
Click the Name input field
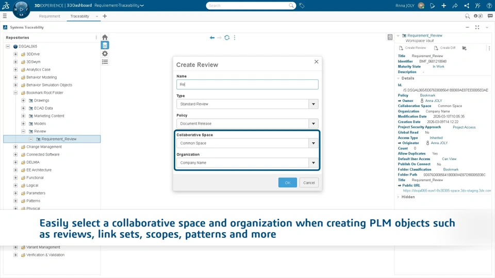tap(247, 84)
